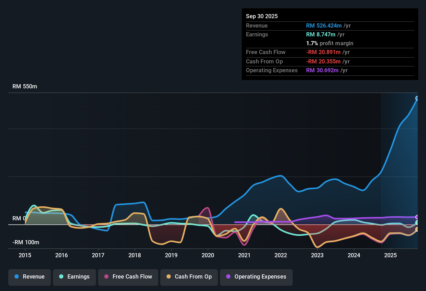
Task: Toggle the Revenue series visibility
Action: point(29,277)
